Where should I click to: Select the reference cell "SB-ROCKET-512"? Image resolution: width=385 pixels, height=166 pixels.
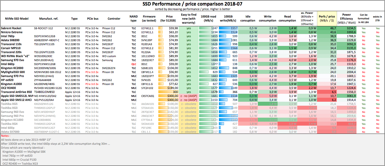pos(44,28)
